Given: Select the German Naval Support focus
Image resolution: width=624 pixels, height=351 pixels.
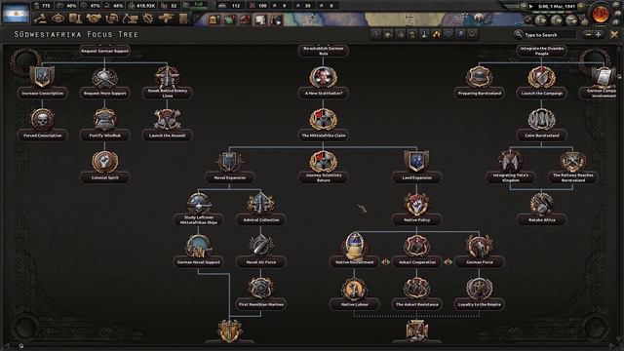Looking at the screenshot, I should (199, 251).
